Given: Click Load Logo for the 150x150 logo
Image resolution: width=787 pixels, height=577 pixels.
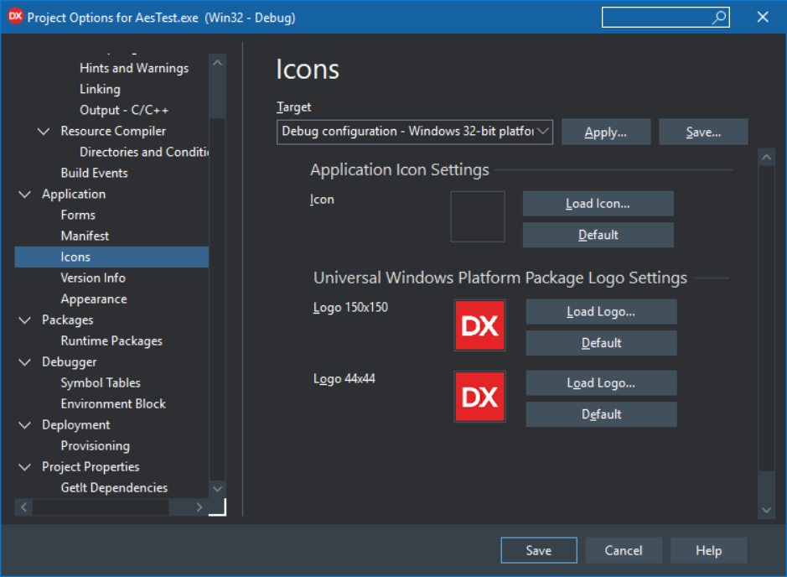Looking at the screenshot, I should pyautogui.click(x=600, y=311).
